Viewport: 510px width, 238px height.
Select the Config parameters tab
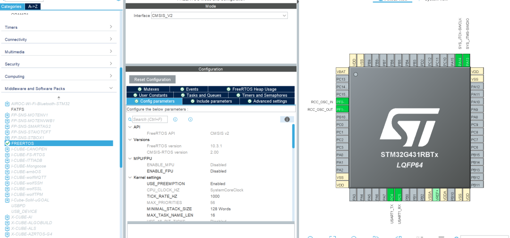(x=154, y=101)
